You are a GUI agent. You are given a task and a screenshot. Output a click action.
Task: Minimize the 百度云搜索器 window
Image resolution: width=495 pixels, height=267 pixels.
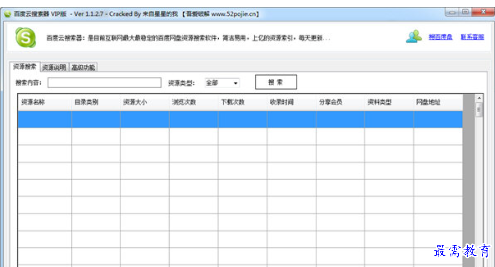(452, 12)
